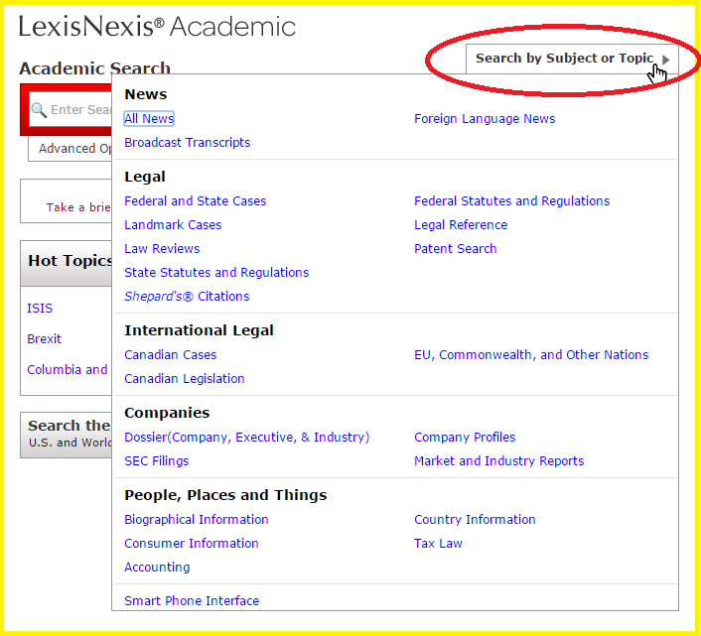Open Biographical Information
The image size is (701, 636).
[x=197, y=520]
